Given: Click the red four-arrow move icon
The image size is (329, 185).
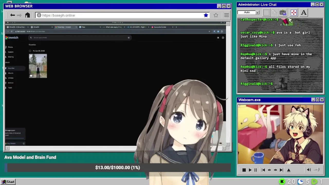Looking at the screenshot, I should [294, 12].
